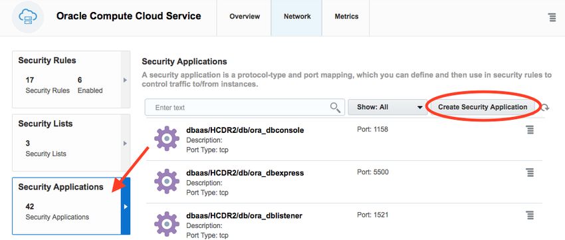Image resolution: width=565 pixels, height=240 pixels.
Task: Open the actions menu for ora_dblistener
Action: [530, 215]
